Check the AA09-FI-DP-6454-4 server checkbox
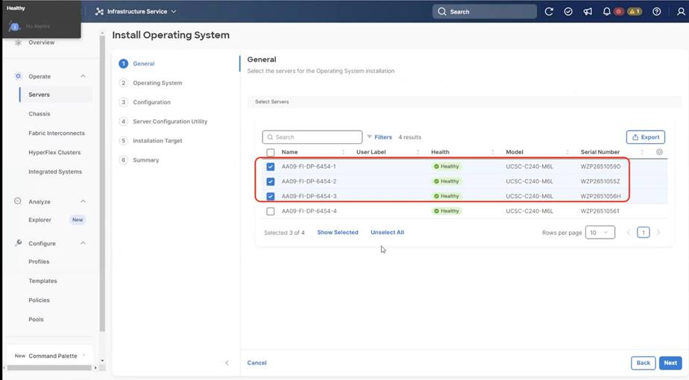This screenshot has width=689, height=380. click(271, 212)
